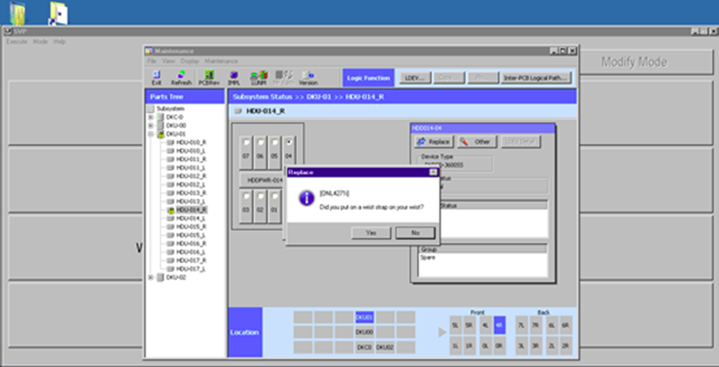
Task: Click the Version toolbar icon
Action: [x=308, y=77]
